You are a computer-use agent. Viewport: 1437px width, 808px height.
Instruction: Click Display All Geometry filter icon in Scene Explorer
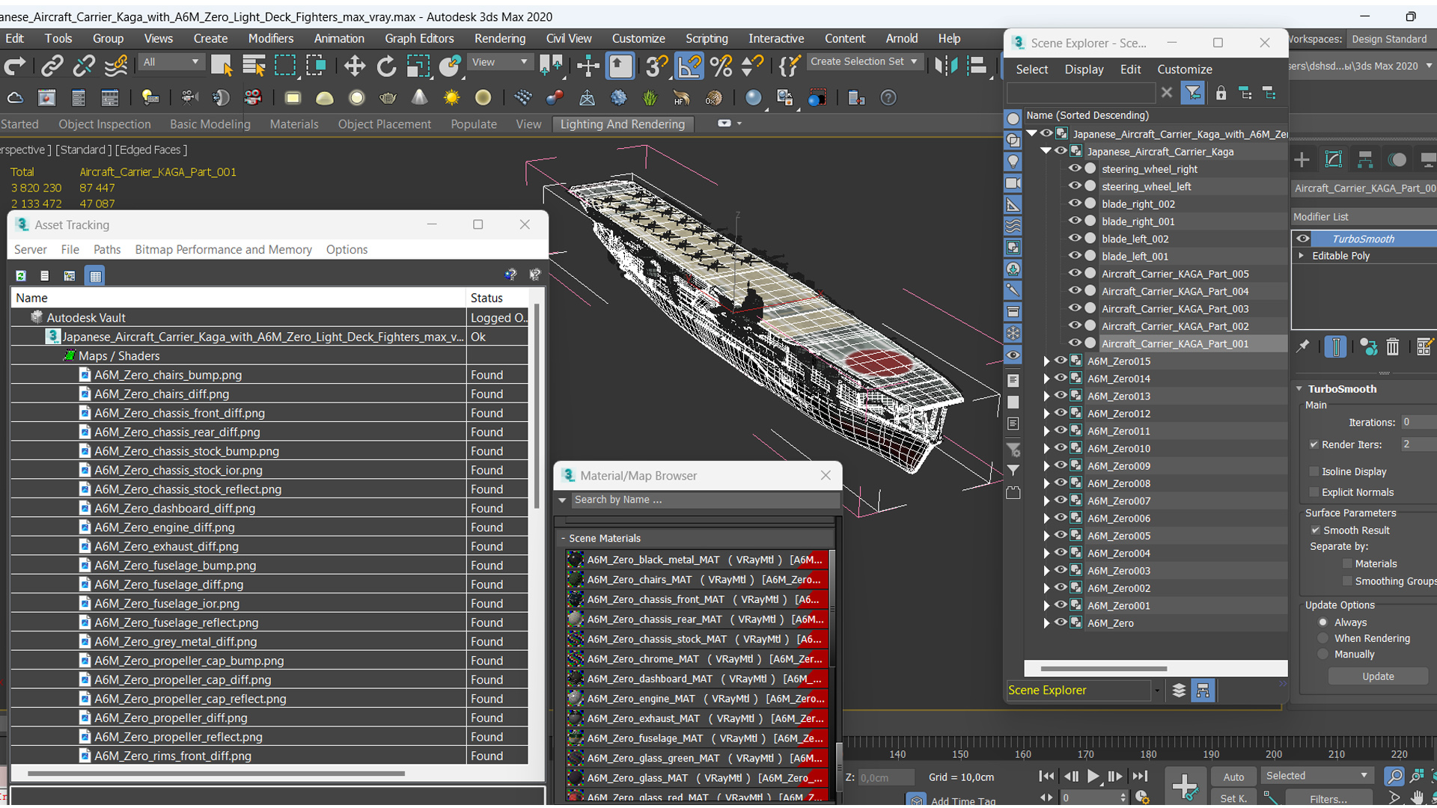[x=1013, y=119]
